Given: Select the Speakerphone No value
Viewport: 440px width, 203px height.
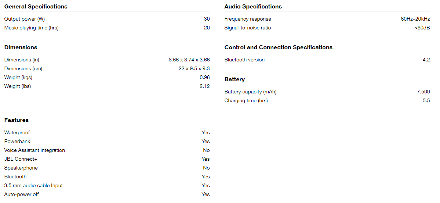Looking at the screenshot, I should [x=206, y=168].
